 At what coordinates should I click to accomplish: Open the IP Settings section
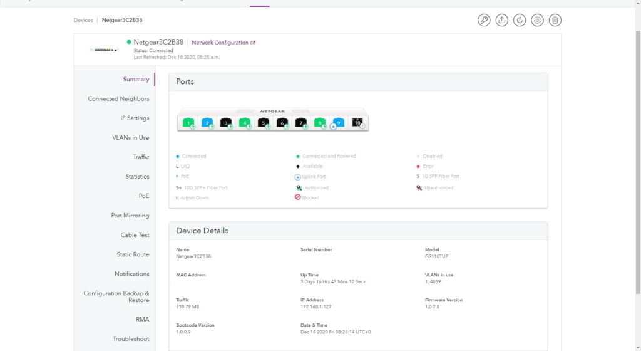point(135,118)
